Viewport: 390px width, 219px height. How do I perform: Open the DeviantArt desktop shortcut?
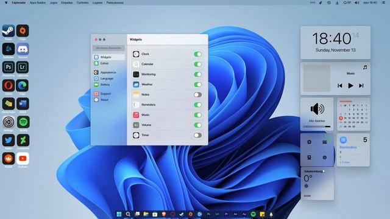point(23,141)
